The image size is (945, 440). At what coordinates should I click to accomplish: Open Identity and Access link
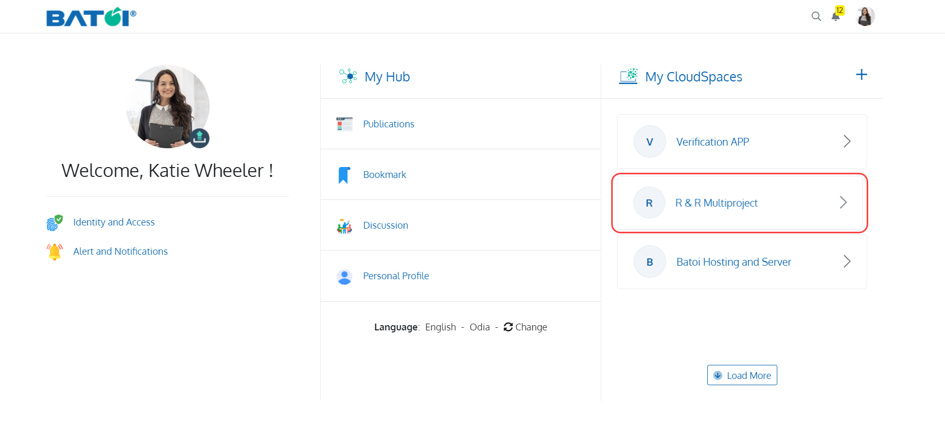tap(114, 222)
